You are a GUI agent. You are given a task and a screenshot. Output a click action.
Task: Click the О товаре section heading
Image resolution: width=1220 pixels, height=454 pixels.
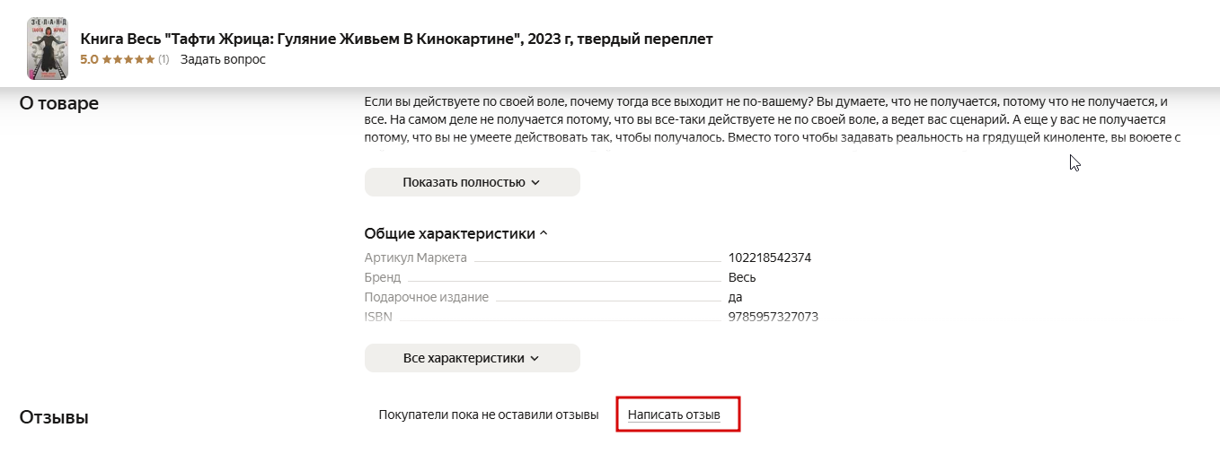(59, 103)
